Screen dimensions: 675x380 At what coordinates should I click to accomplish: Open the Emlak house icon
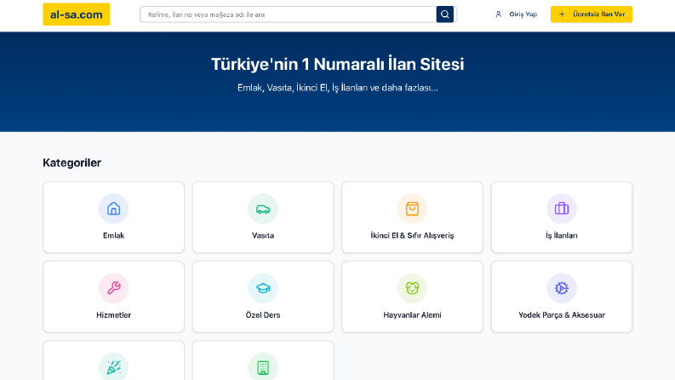(x=114, y=209)
